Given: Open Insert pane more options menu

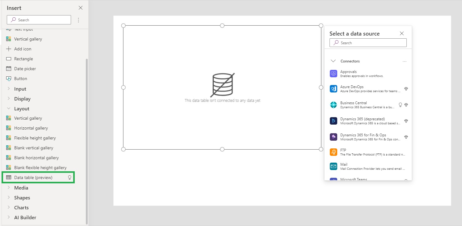Looking at the screenshot, I should [x=78, y=20].
